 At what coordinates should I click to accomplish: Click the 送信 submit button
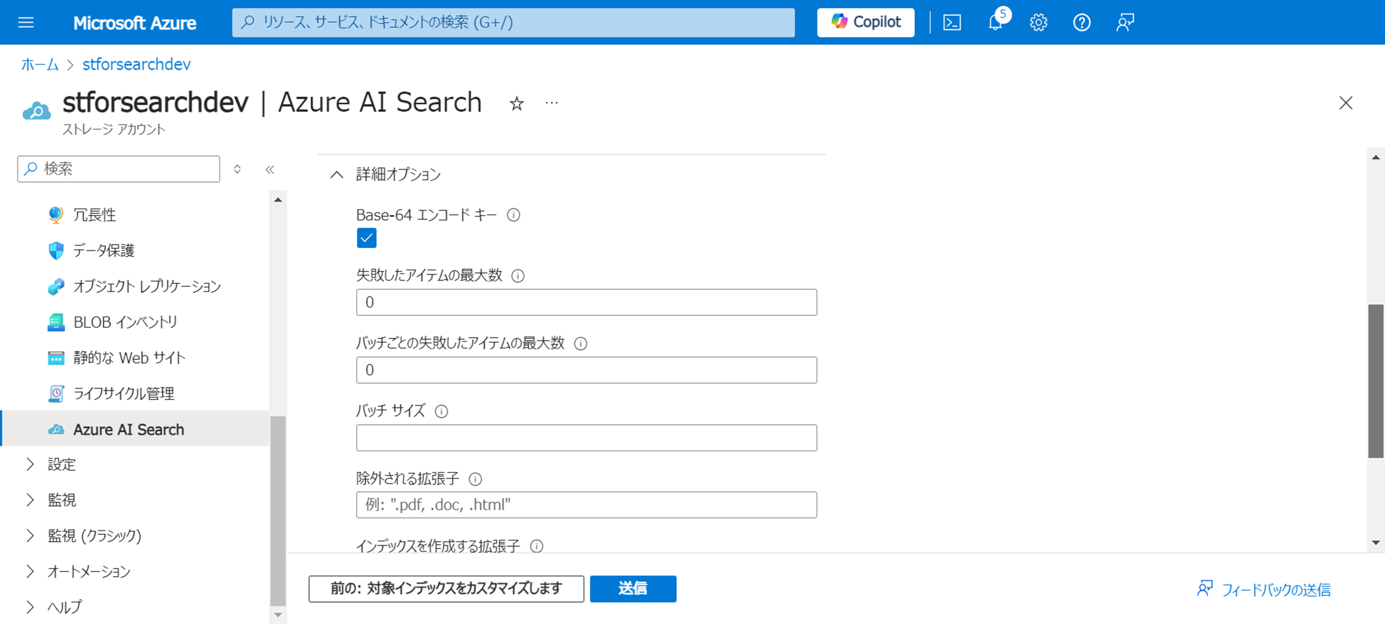tap(633, 588)
